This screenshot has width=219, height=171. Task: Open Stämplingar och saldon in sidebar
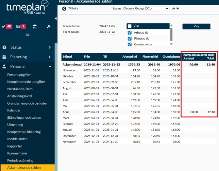coord(24,118)
